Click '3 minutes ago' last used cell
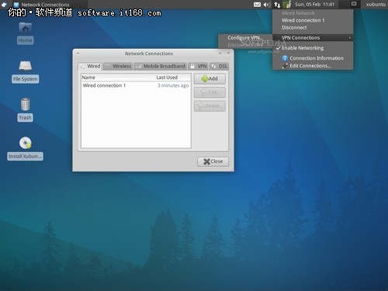Image resolution: width=388 pixels, height=291 pixels. pyautogui.click(x=173, y=85)
